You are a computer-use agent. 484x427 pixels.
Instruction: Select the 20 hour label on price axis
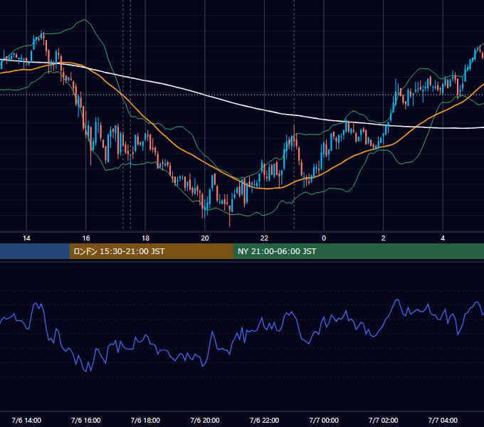click(205, 238)
